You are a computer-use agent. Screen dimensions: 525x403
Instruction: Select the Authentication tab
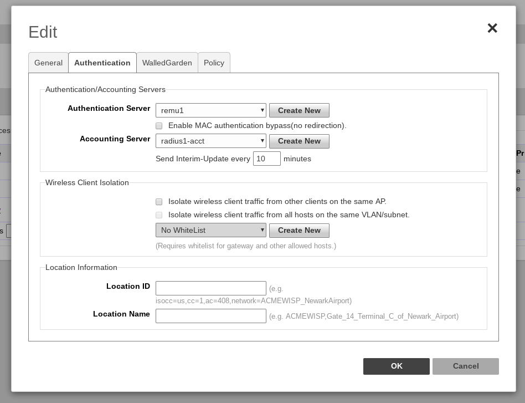click(102, 63)
